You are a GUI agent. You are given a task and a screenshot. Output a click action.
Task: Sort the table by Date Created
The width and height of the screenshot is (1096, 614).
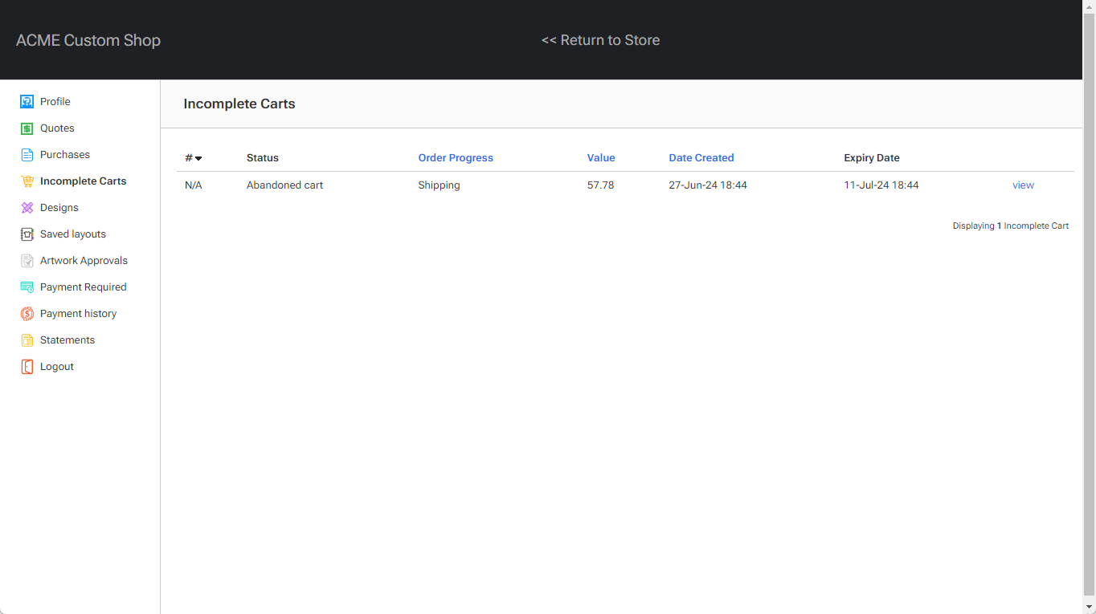tap(701, 157)
